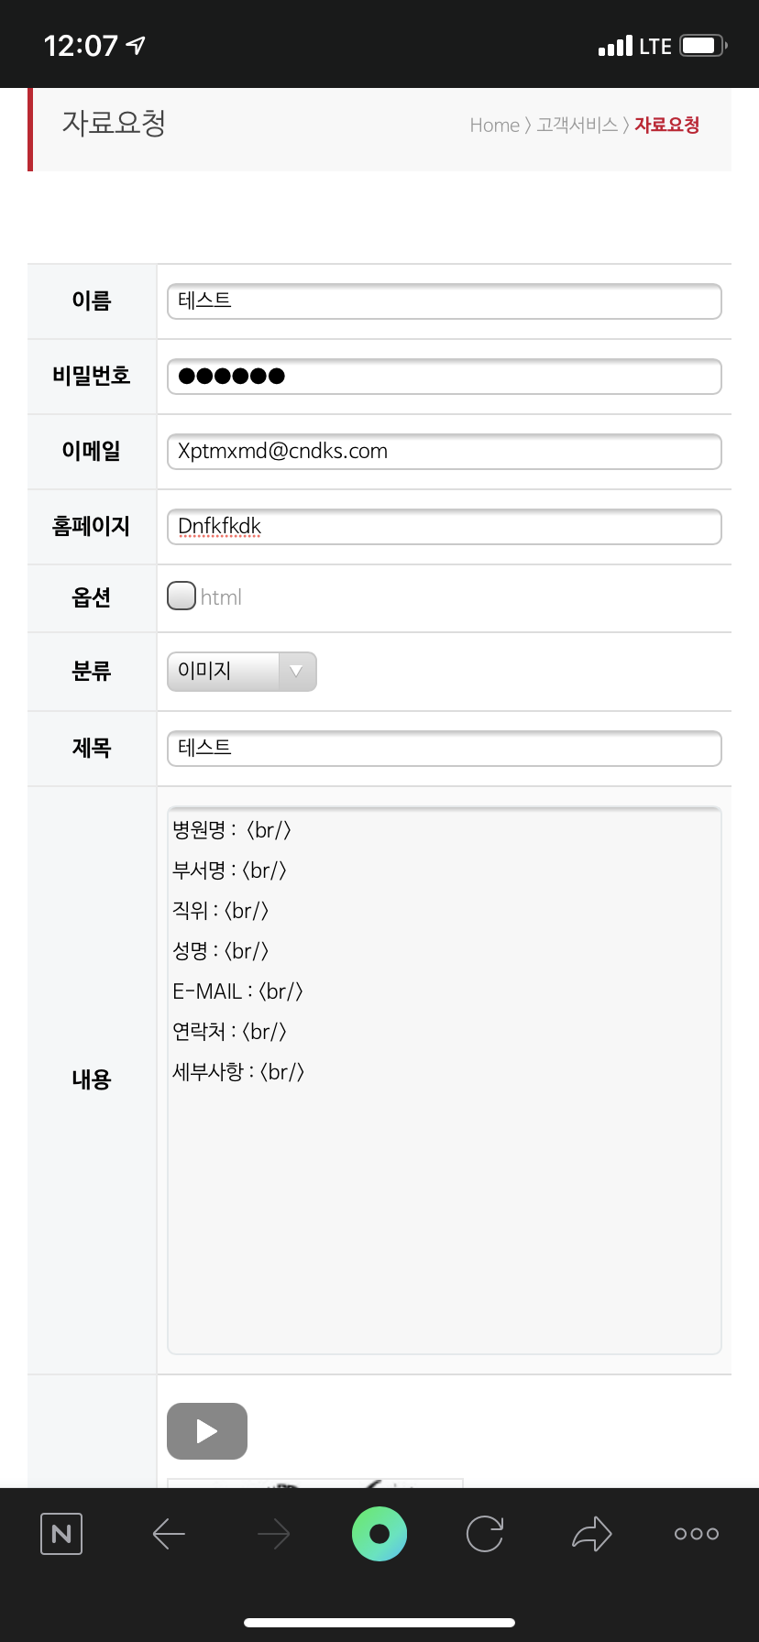Tap the 홈페이지 field containing Dnfkfkdk
Screen dimensions: 759x1642
[445, 527]
